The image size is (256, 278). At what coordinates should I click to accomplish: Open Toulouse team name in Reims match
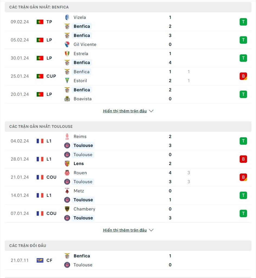[83, 146]
